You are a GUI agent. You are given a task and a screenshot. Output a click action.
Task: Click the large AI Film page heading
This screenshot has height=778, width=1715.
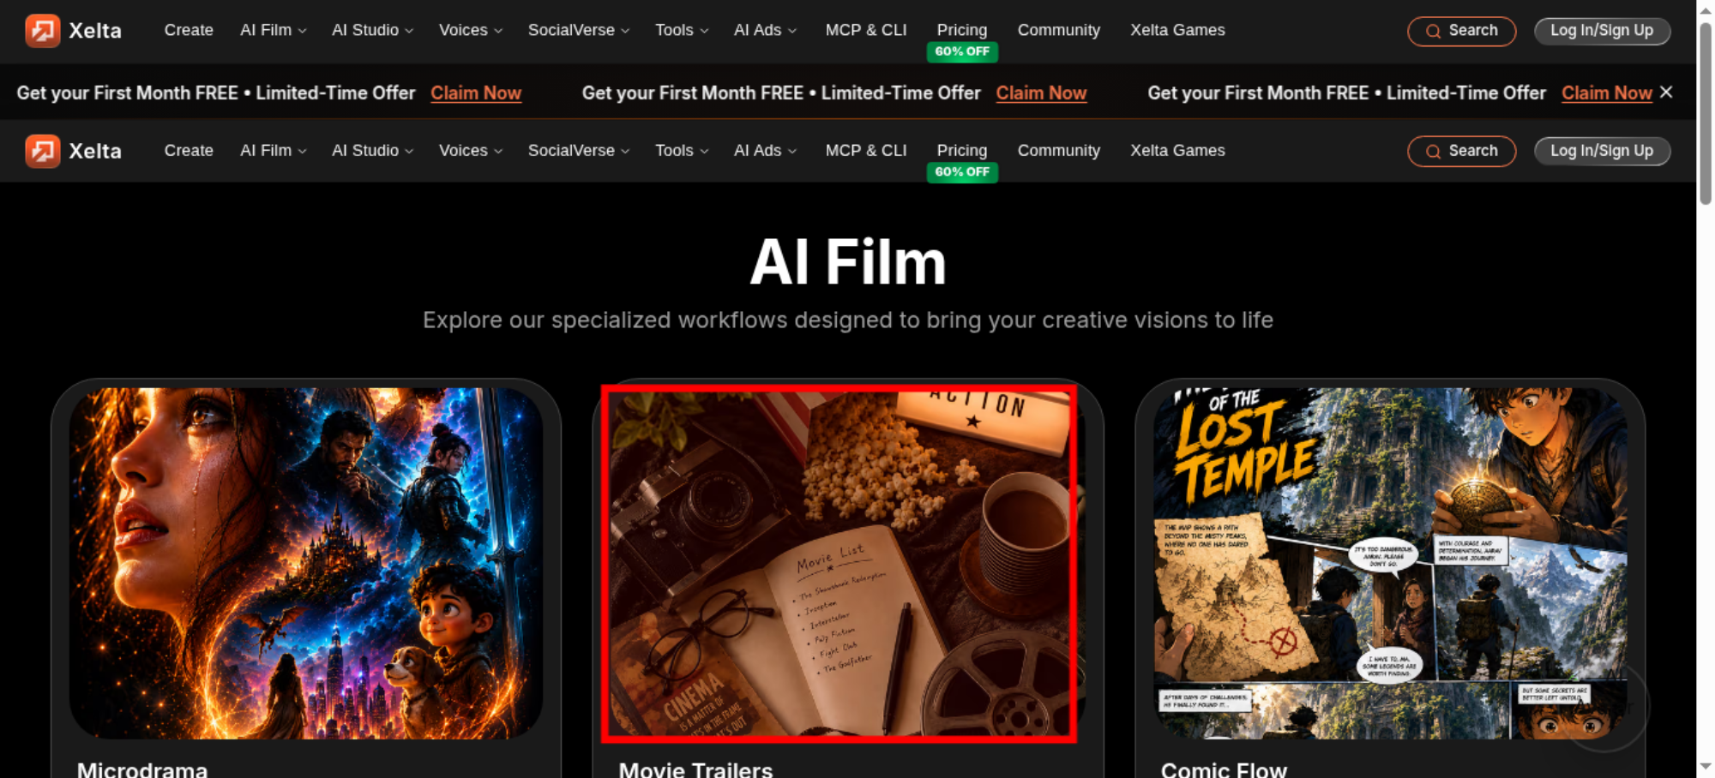tap(848, 262)
